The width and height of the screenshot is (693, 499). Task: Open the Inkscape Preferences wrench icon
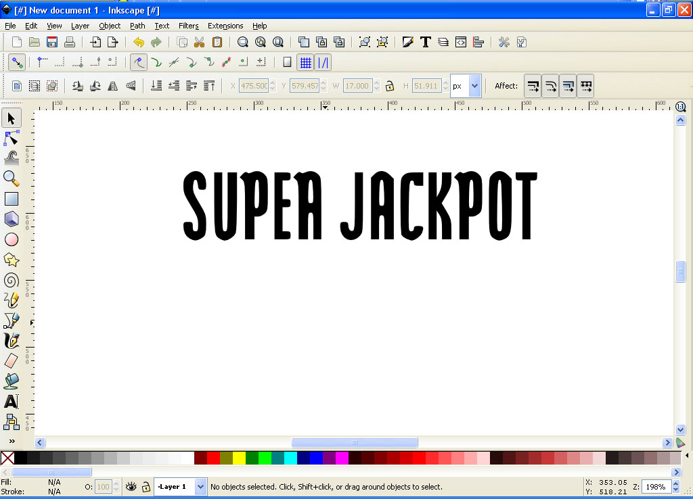point(504,42)
